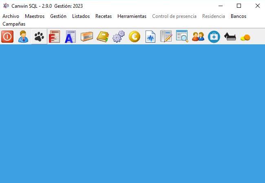This screenshot has height=183, width=265.
Task: Open the paw print pets icon
Action: (x=39, y=37)
